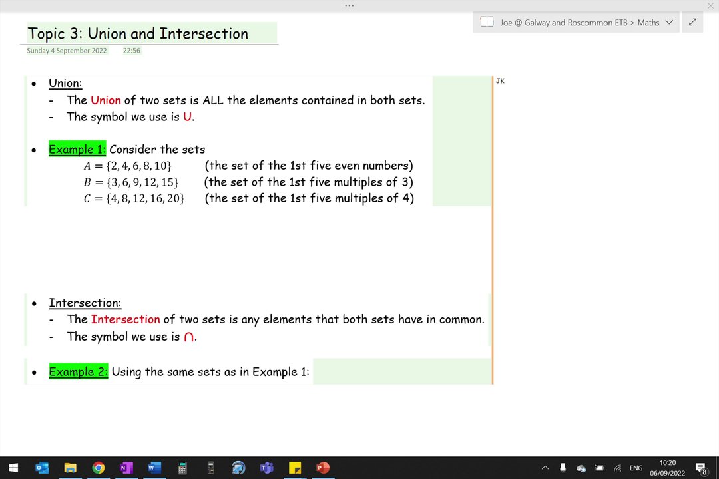Screen dimensions: 719x479
Task: Open the three-dot menu at top
Action: pos(350,5)
